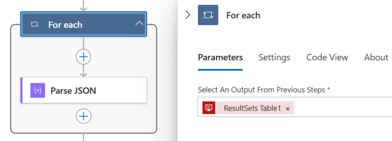Image resolution: width=392 pixels, height=141 pixels.
Task: Click empty space in the output input field
Action: (x=342, y=107)
